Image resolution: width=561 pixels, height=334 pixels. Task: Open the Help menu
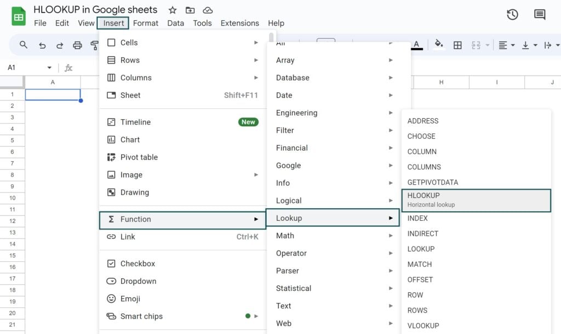(x=276, y=23)
